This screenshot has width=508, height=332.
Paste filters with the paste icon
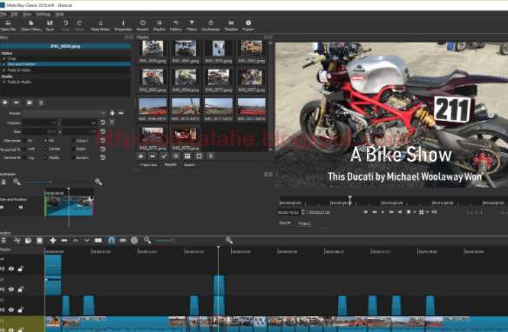click(x=41, y=103)
